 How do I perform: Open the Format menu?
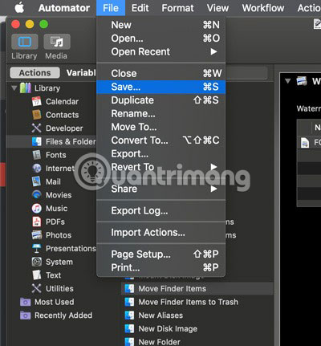177,8
